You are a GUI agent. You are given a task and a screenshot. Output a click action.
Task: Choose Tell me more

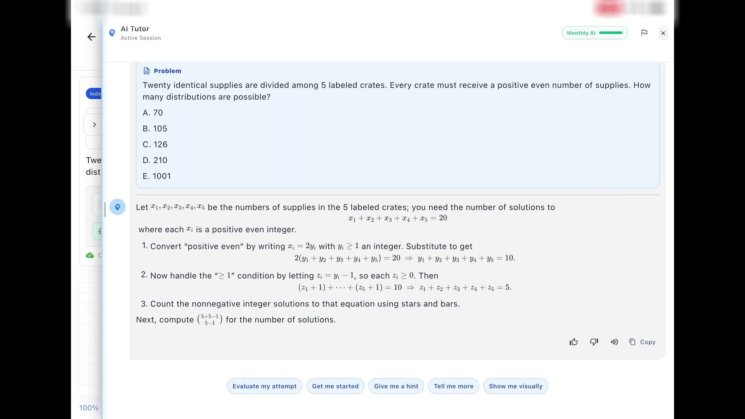coord(454,386)
